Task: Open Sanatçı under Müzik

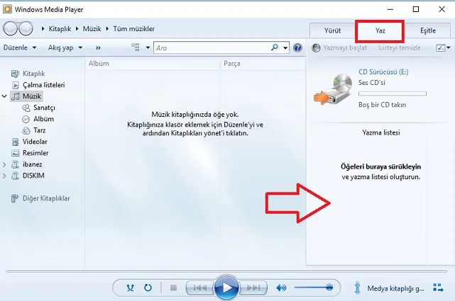Action: tap(38, 108)
